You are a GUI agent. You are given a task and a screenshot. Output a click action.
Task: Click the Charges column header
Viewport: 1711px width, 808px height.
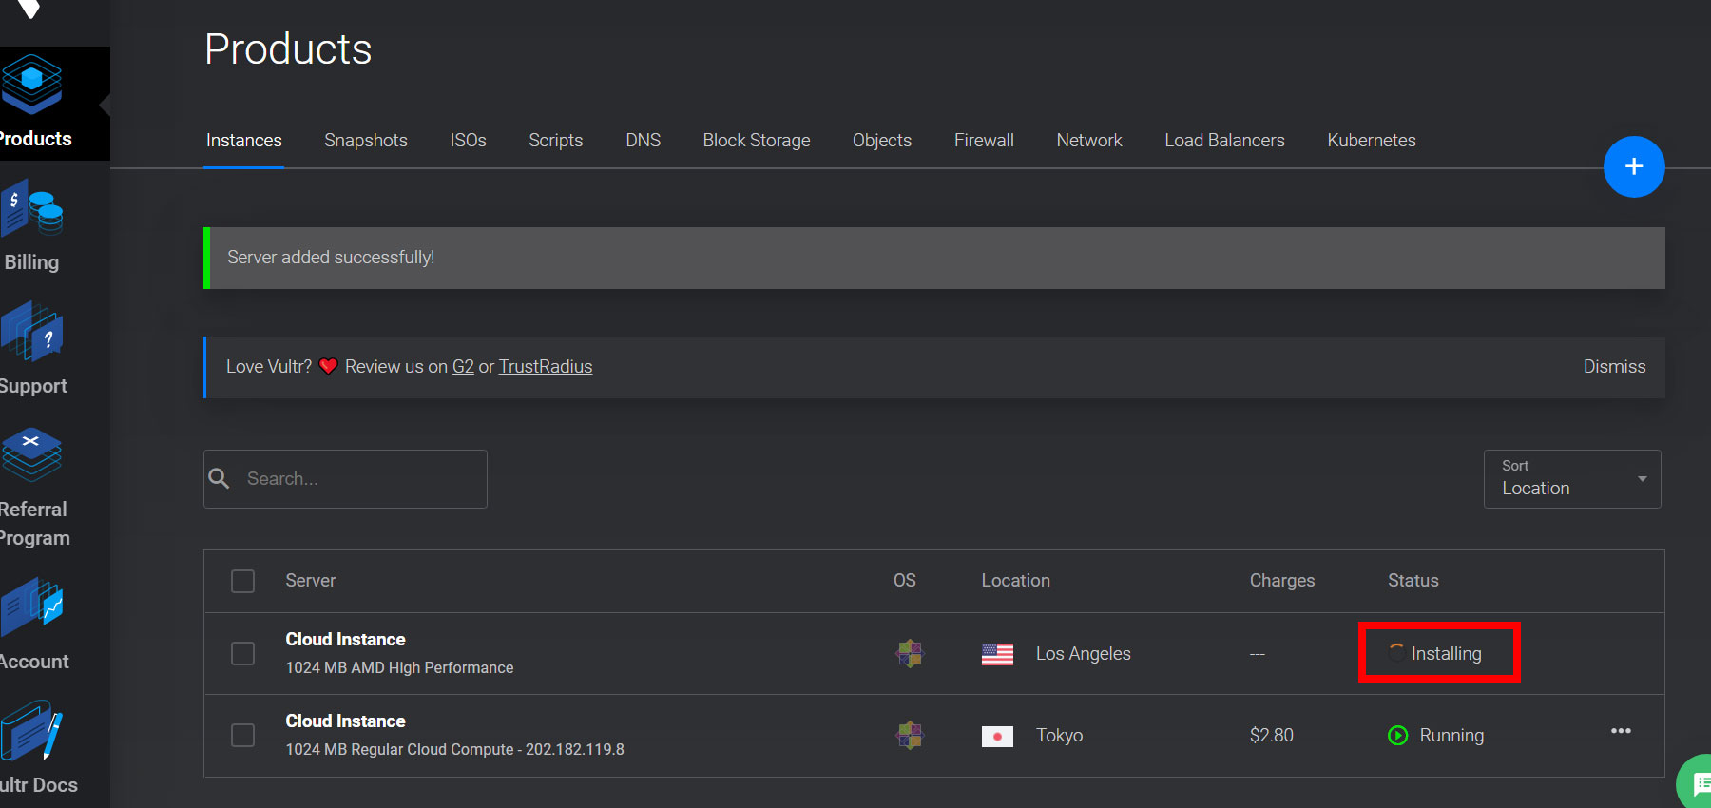pos(1282,581)
